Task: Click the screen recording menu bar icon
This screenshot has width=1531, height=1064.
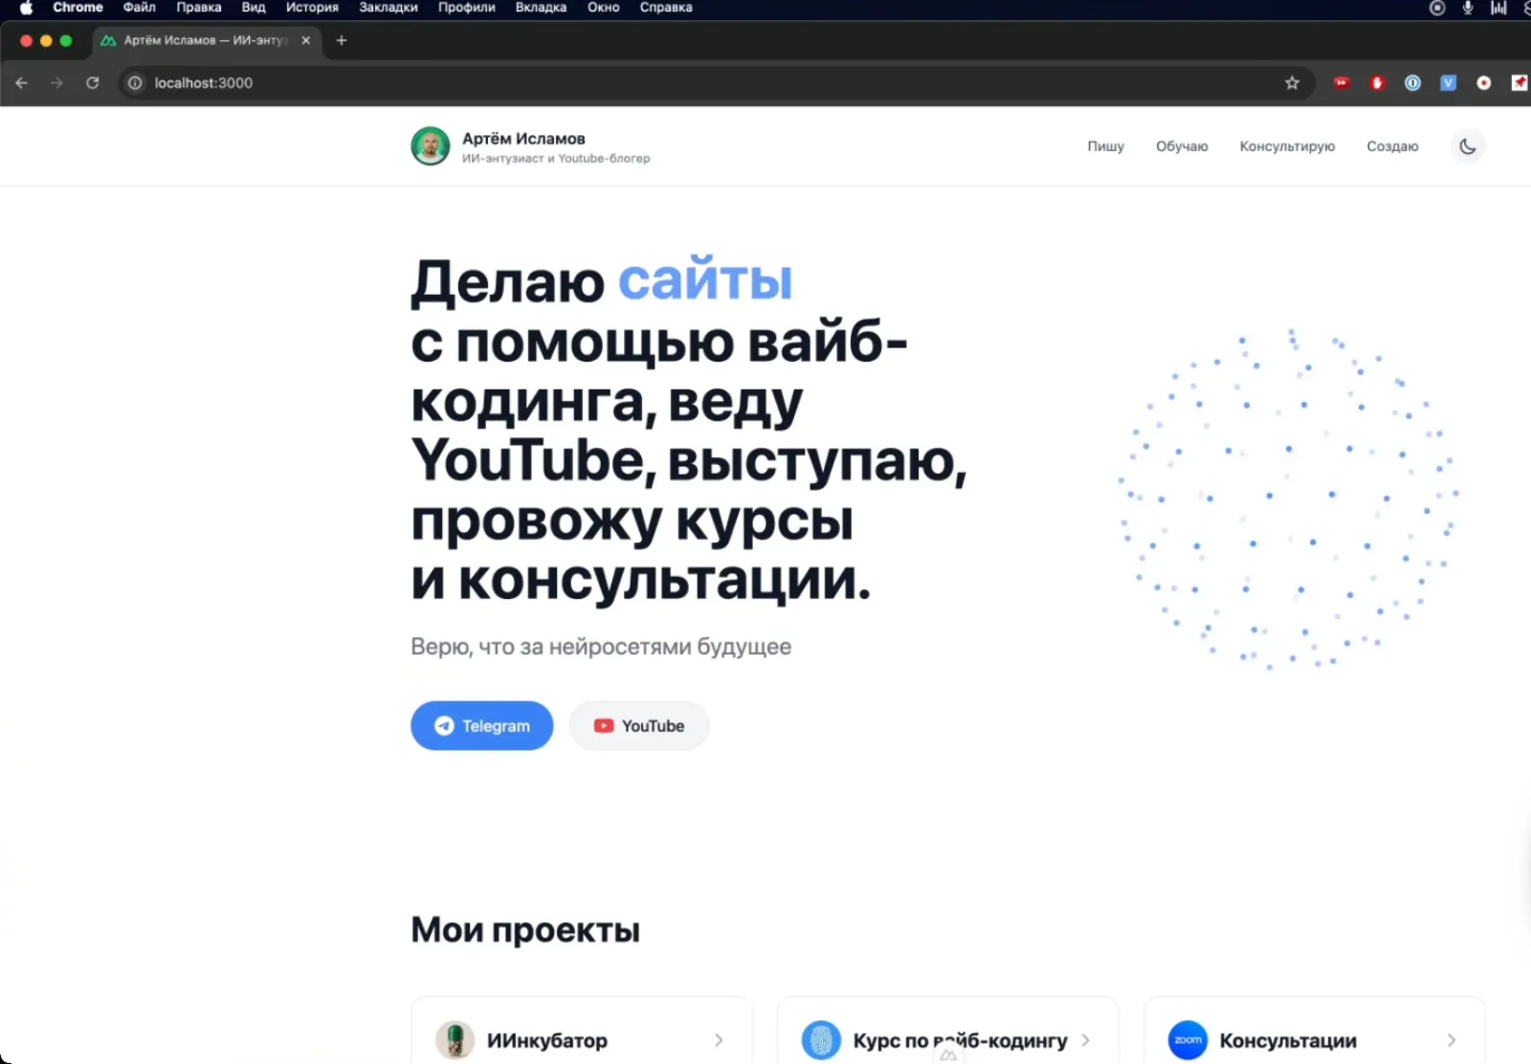Action: [x=1437, y=8]
